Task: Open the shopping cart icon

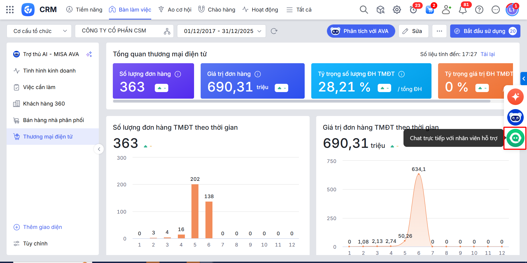Action: [x=430, y=10]
